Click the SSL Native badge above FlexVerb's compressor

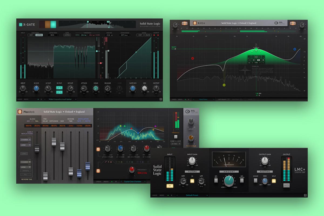pyautogui.click(x=191, y=112)
